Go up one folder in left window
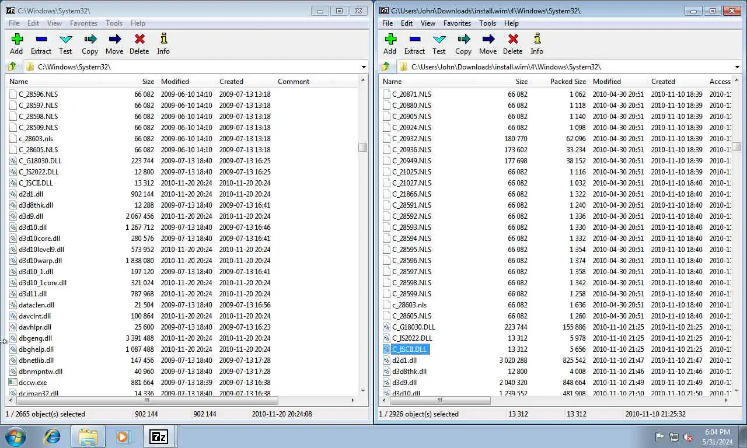This screenshot has height=448, width=747. click(x=12, y=66)
